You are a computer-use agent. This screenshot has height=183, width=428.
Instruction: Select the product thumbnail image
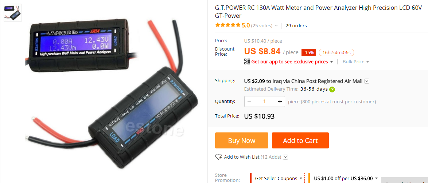point(12,12)
